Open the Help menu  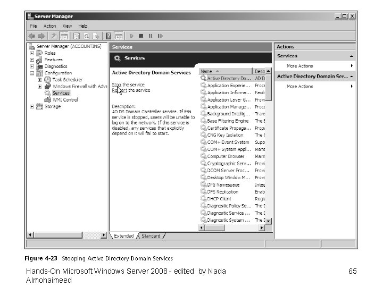click(83, 26)
